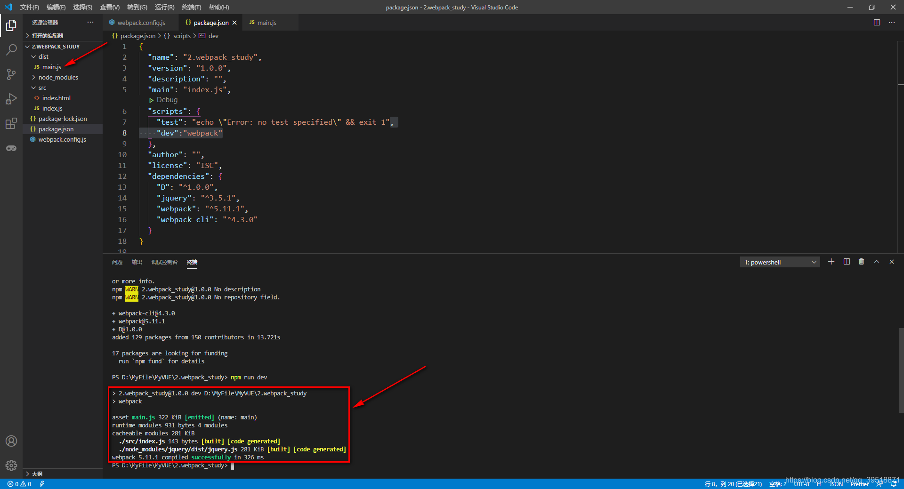Open index.html in explorer
The width and height of the screenshot is (904, 489).
63,98
